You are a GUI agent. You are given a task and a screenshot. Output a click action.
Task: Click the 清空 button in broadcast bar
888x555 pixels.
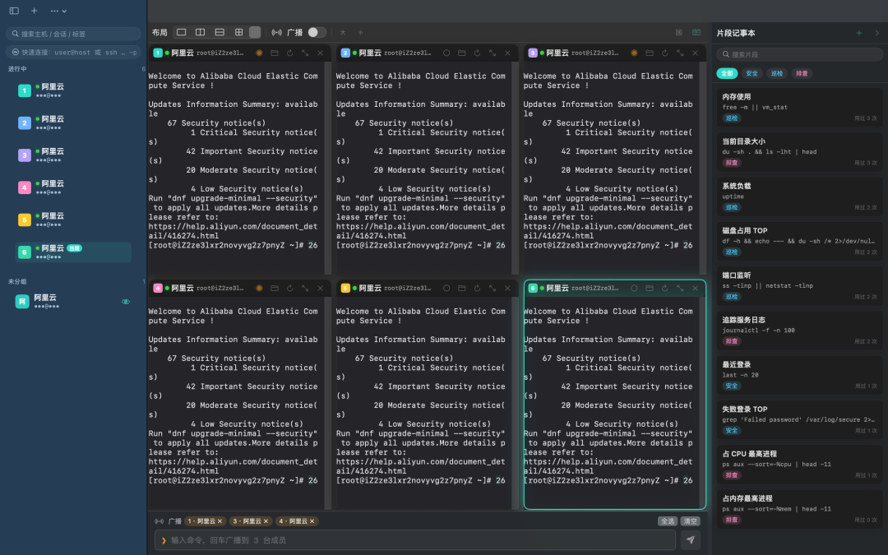[x=690, y=521]
